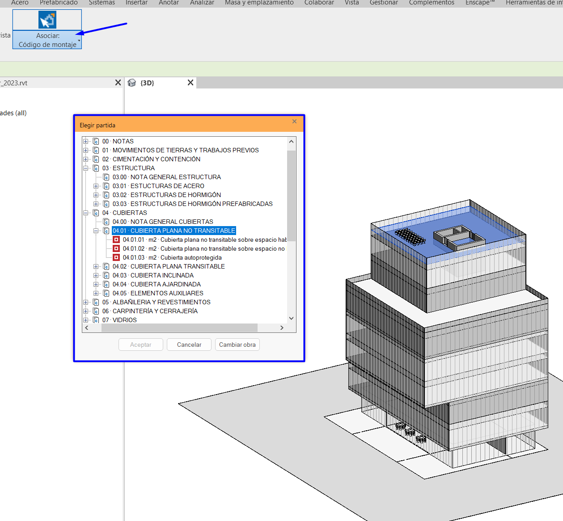Click red item icon of 04.01.03

tap(116, 257)
